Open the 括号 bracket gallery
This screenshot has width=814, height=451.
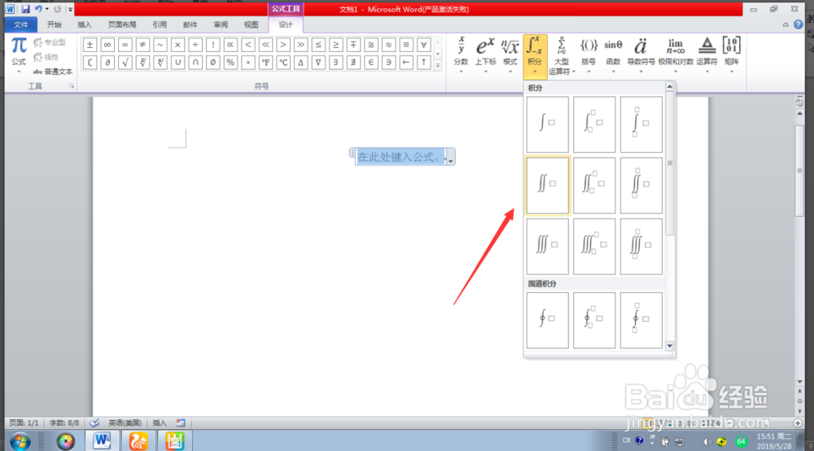point(589,55)
